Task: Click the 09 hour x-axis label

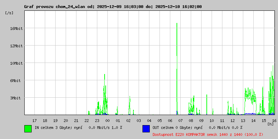Action: (202, 121)
